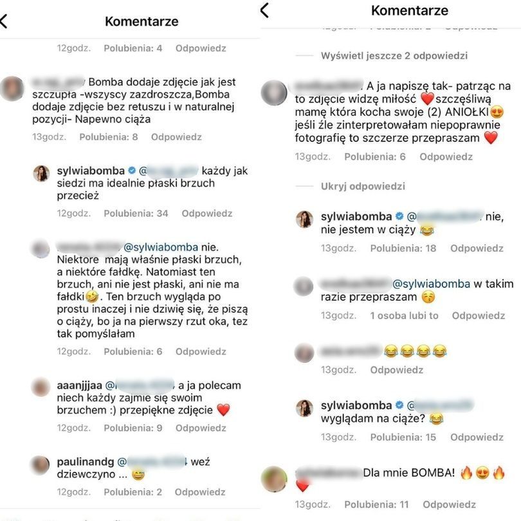The width and height of the screenshot is (521, 521).
Task: Open sylwiabomba avatar beside 'wyglądam na ciąże?'
Action: coord(304,408)
